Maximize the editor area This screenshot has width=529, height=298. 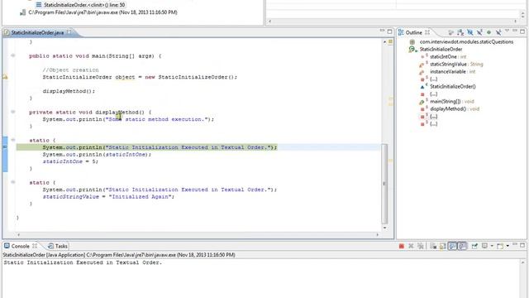click(x=389, y=31)
